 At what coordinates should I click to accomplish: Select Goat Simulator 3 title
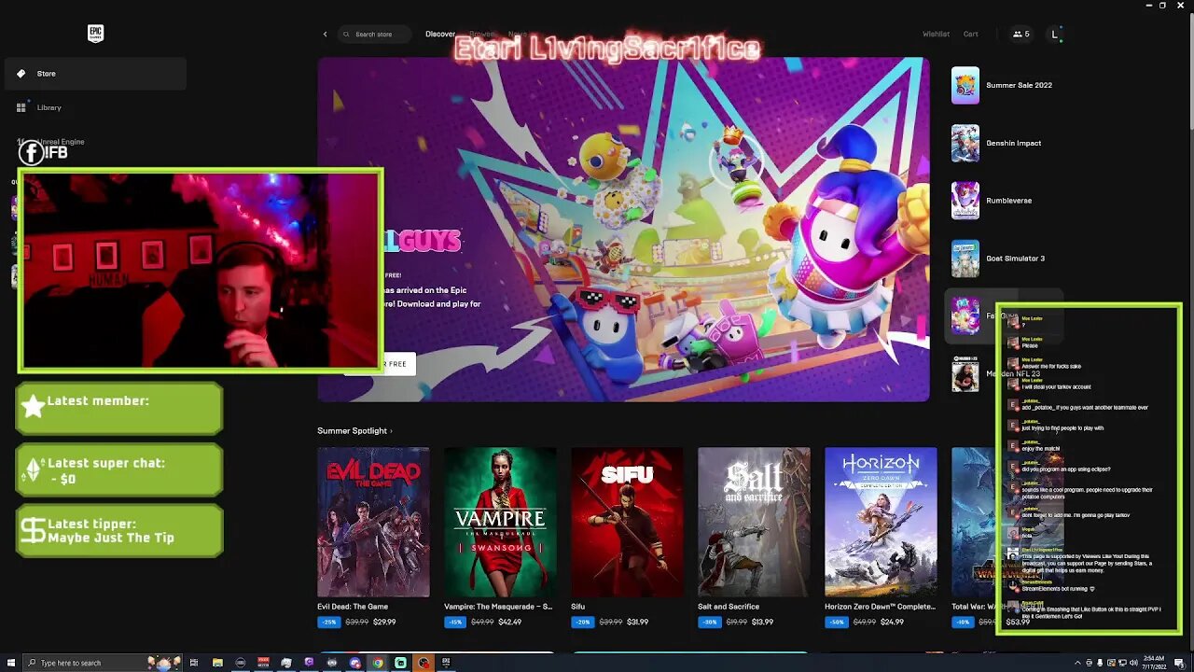1015,259
